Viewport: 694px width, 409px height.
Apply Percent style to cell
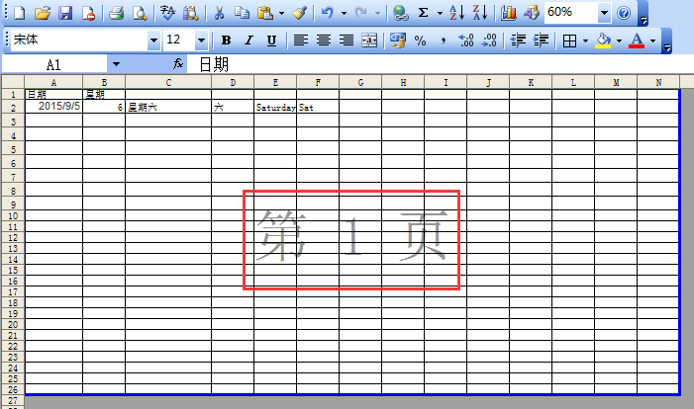[421, 41]
